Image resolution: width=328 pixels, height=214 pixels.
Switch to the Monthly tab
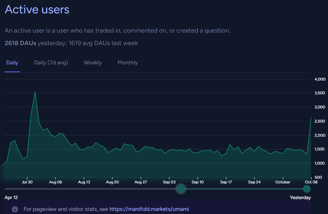128,63
